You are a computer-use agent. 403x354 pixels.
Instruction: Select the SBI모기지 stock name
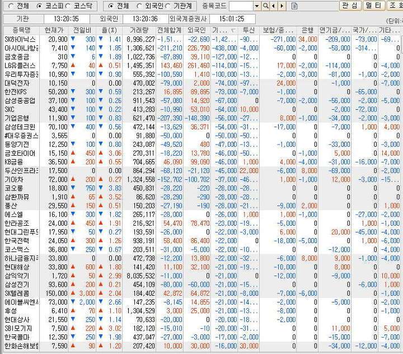[18, 328]
